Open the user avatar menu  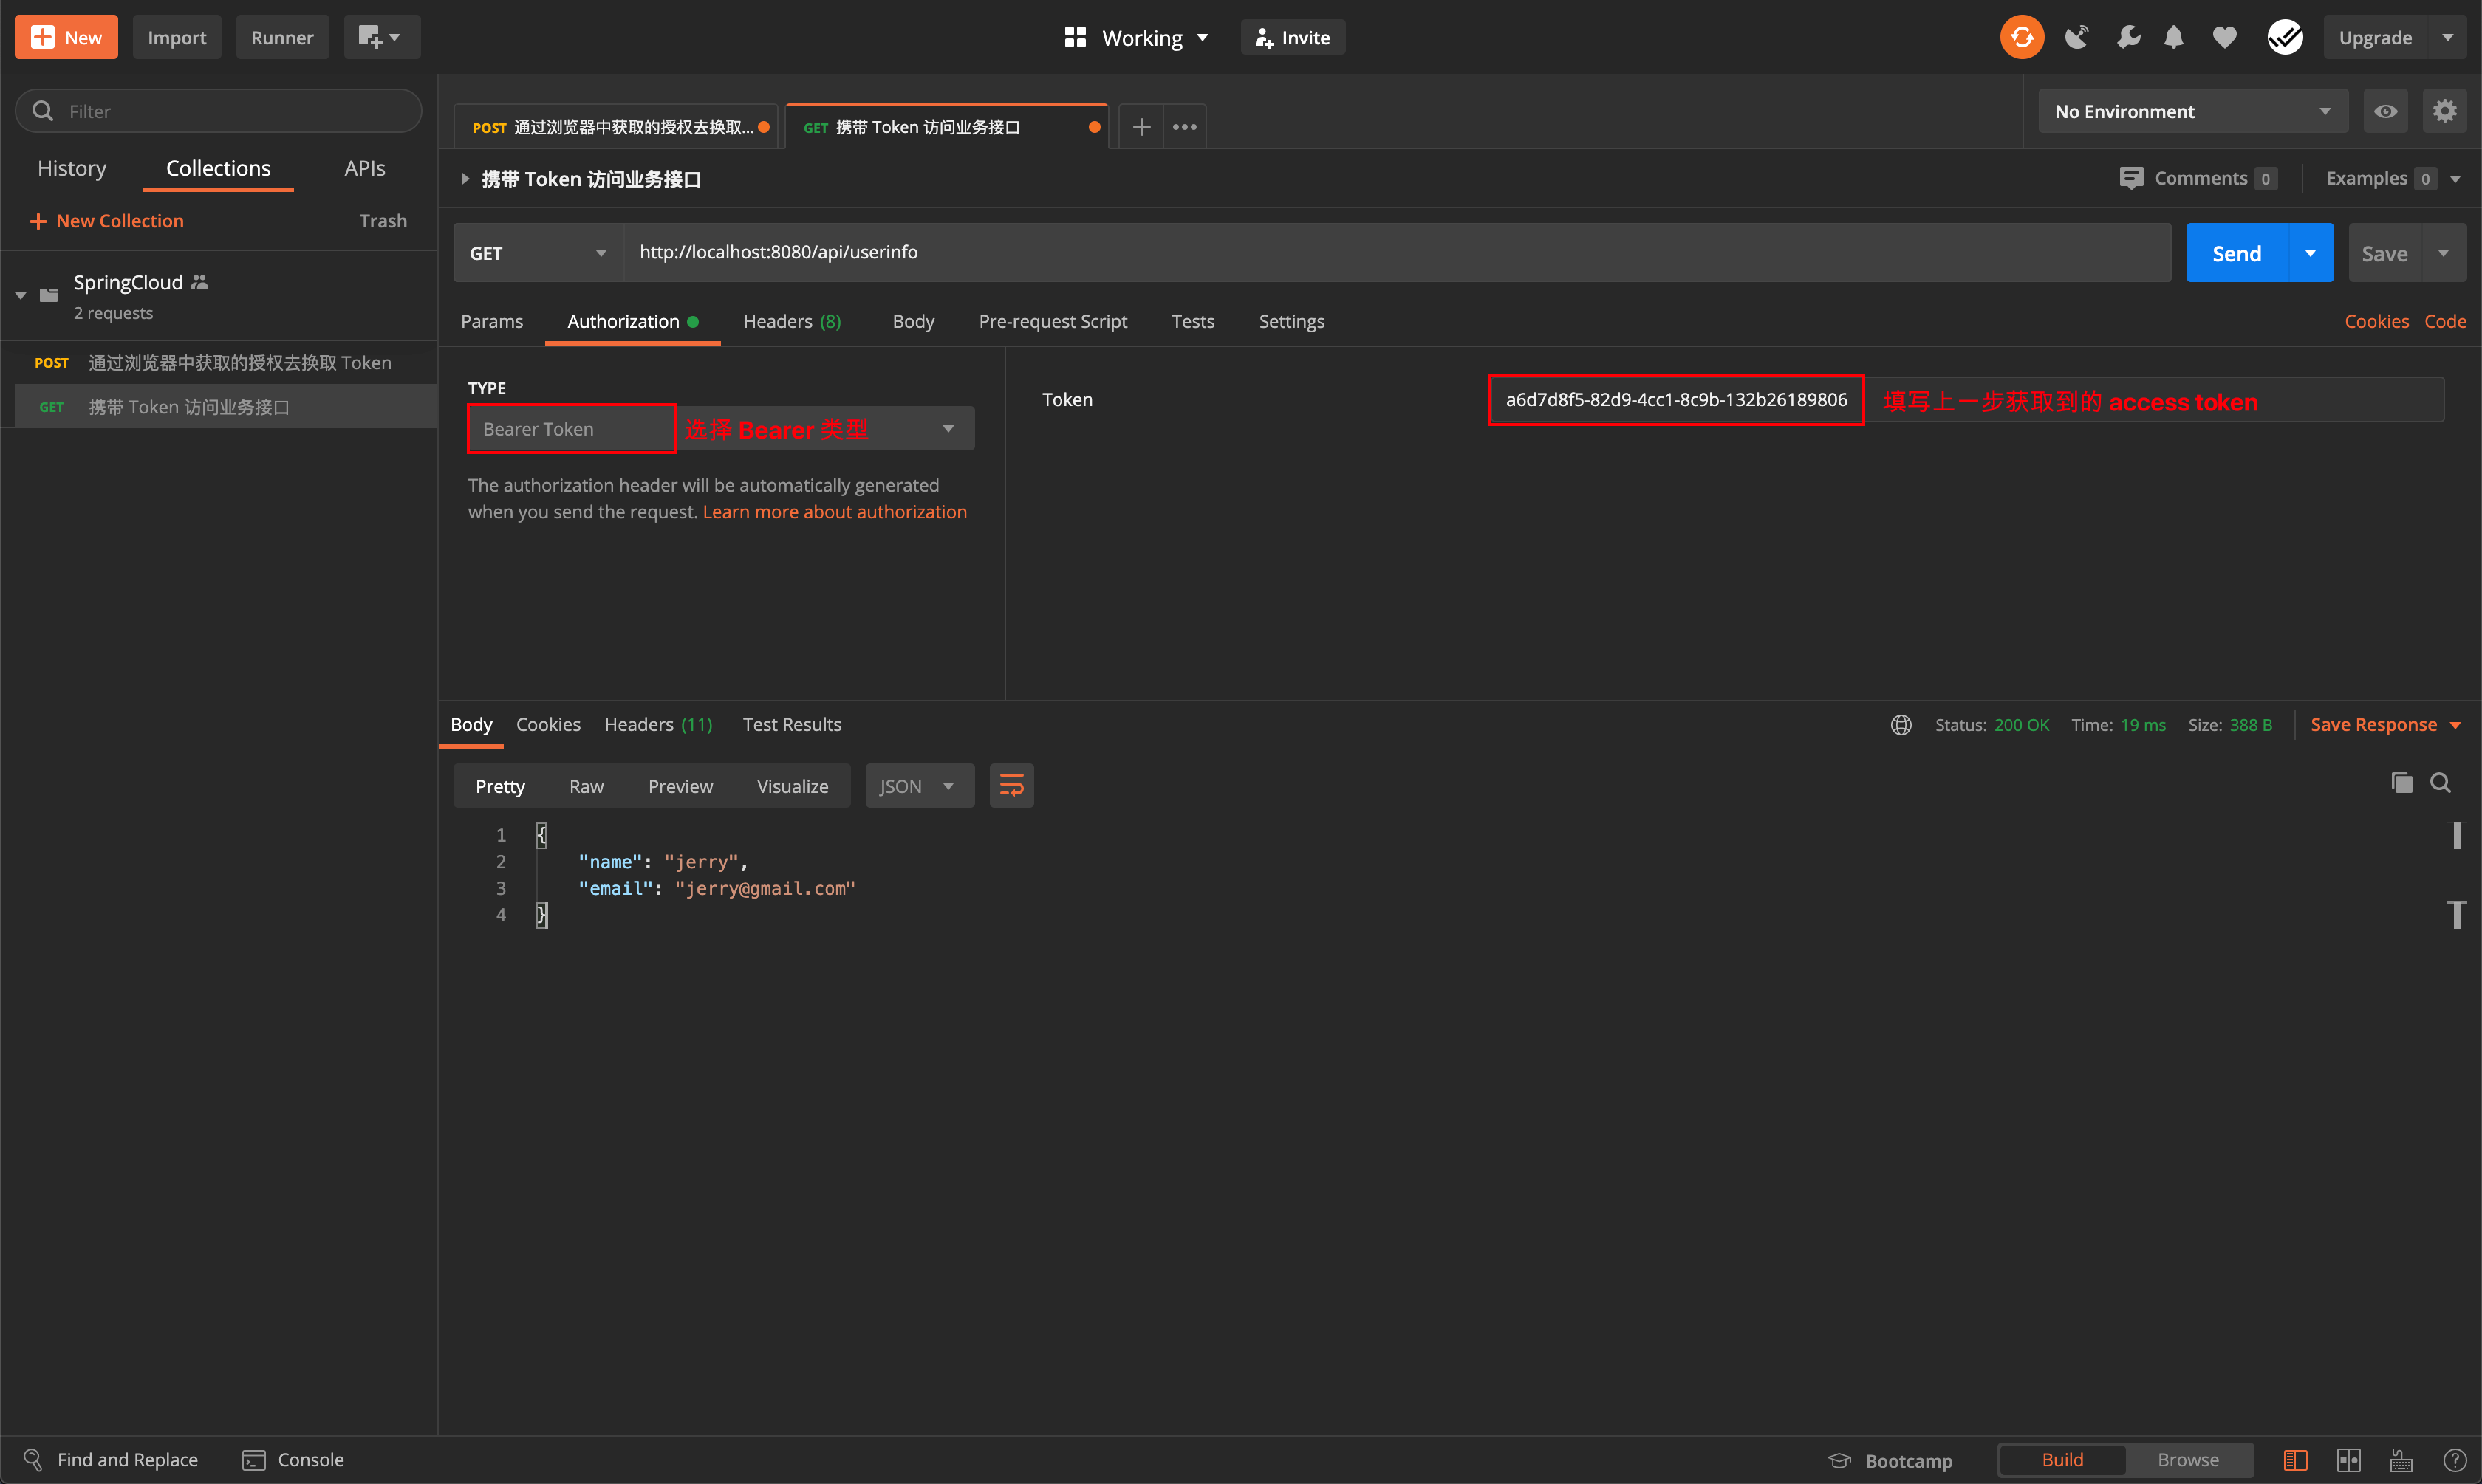coord(2285,37)
